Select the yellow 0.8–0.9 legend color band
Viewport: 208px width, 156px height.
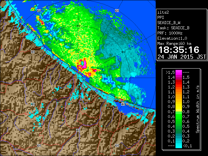[x=178, y=107]
